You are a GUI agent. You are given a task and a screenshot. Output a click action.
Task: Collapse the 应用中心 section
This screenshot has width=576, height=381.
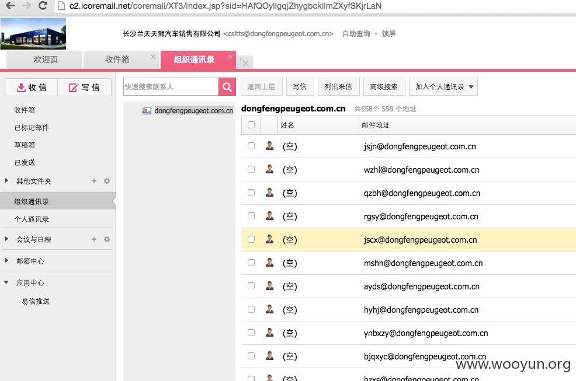pos(6,282)
